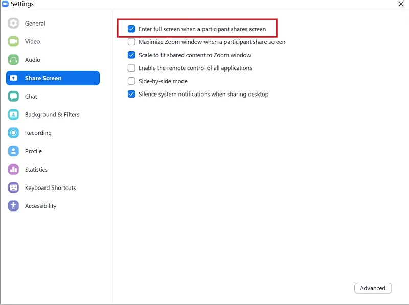The height and width of the screenshot is (305, 409).
Task: Click the Video camera icon
Action: click(x=14, y=41)
